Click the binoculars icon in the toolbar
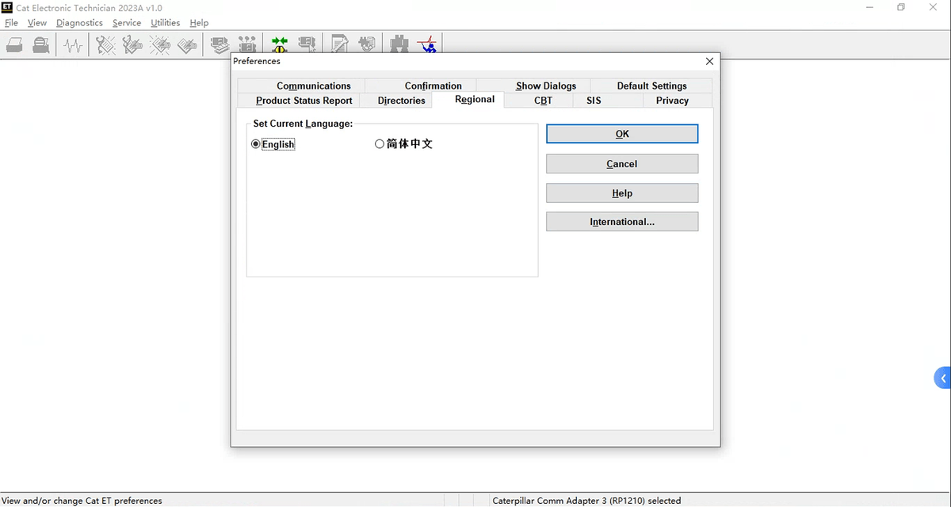 click(399, 45)
